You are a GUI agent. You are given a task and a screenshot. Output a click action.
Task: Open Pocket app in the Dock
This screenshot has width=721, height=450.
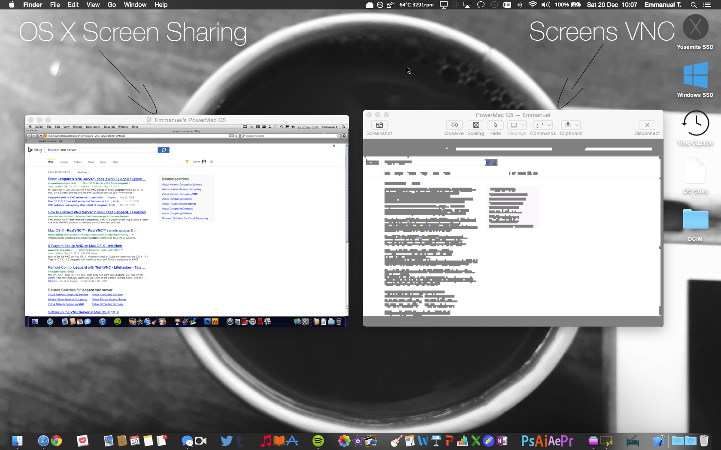click(82, 441)
